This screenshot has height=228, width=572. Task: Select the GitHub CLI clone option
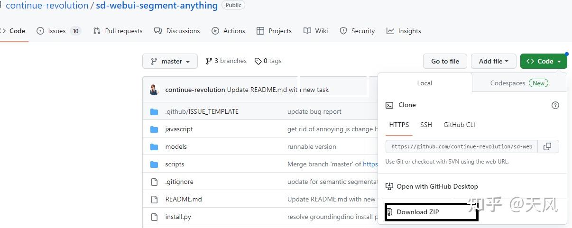[459, 125]
